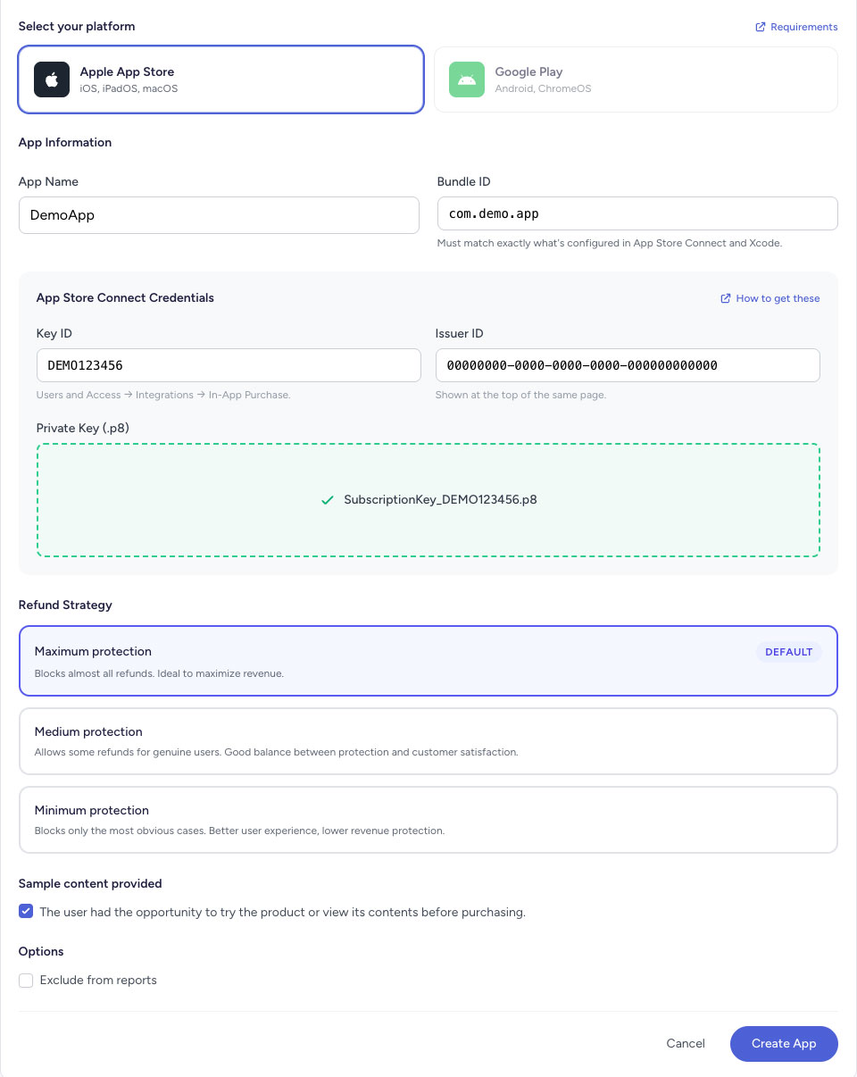Select the Apple App Store platform card
The height and width of the screenshot is (1077, 857).
click(220, 79)
